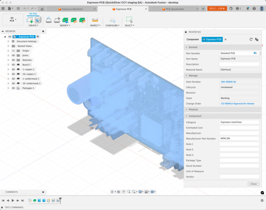Image resolution: width=266 pixels, height=210 pixels.
Task: Click the Configure toolbar icon
Action: 112,20
